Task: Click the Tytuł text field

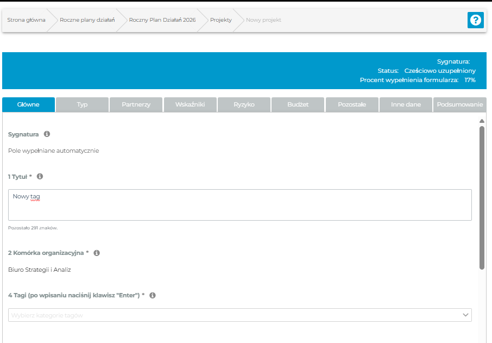Action: 240,205
